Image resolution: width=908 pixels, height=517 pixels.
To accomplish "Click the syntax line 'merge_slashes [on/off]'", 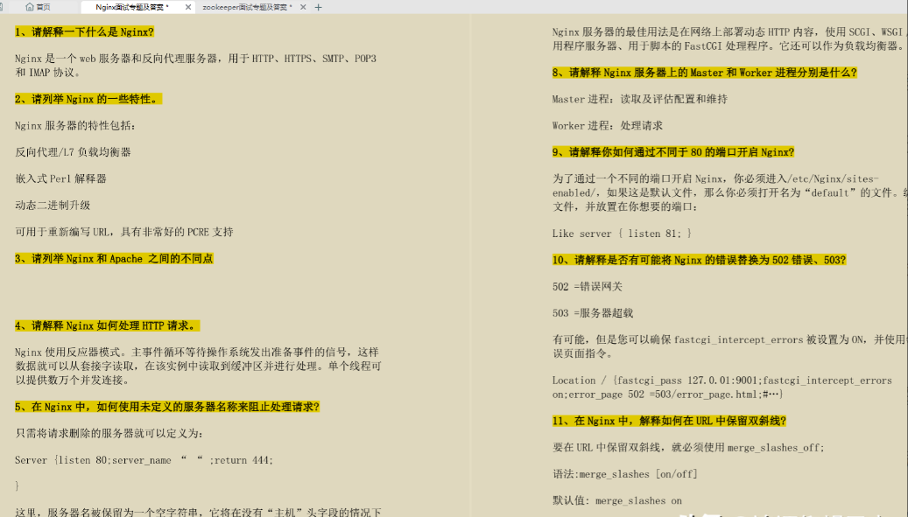I will 625,474.
